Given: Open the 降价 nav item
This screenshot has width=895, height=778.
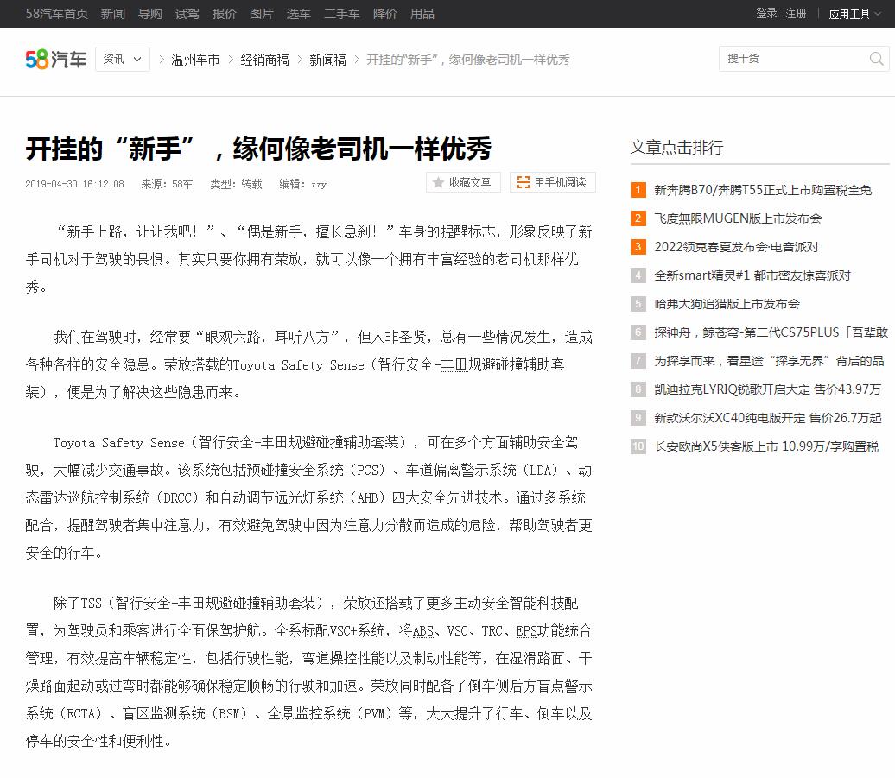Looking at the screenshot, I should [x=385, y=14].
